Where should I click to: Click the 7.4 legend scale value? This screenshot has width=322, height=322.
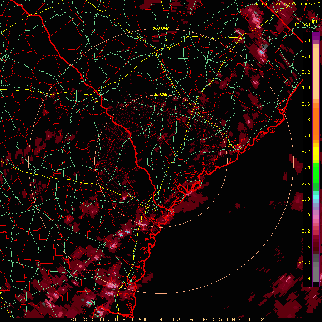point(306,88)
